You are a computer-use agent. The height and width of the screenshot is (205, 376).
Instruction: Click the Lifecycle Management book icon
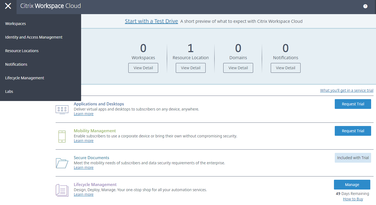(x=62, y=190)
